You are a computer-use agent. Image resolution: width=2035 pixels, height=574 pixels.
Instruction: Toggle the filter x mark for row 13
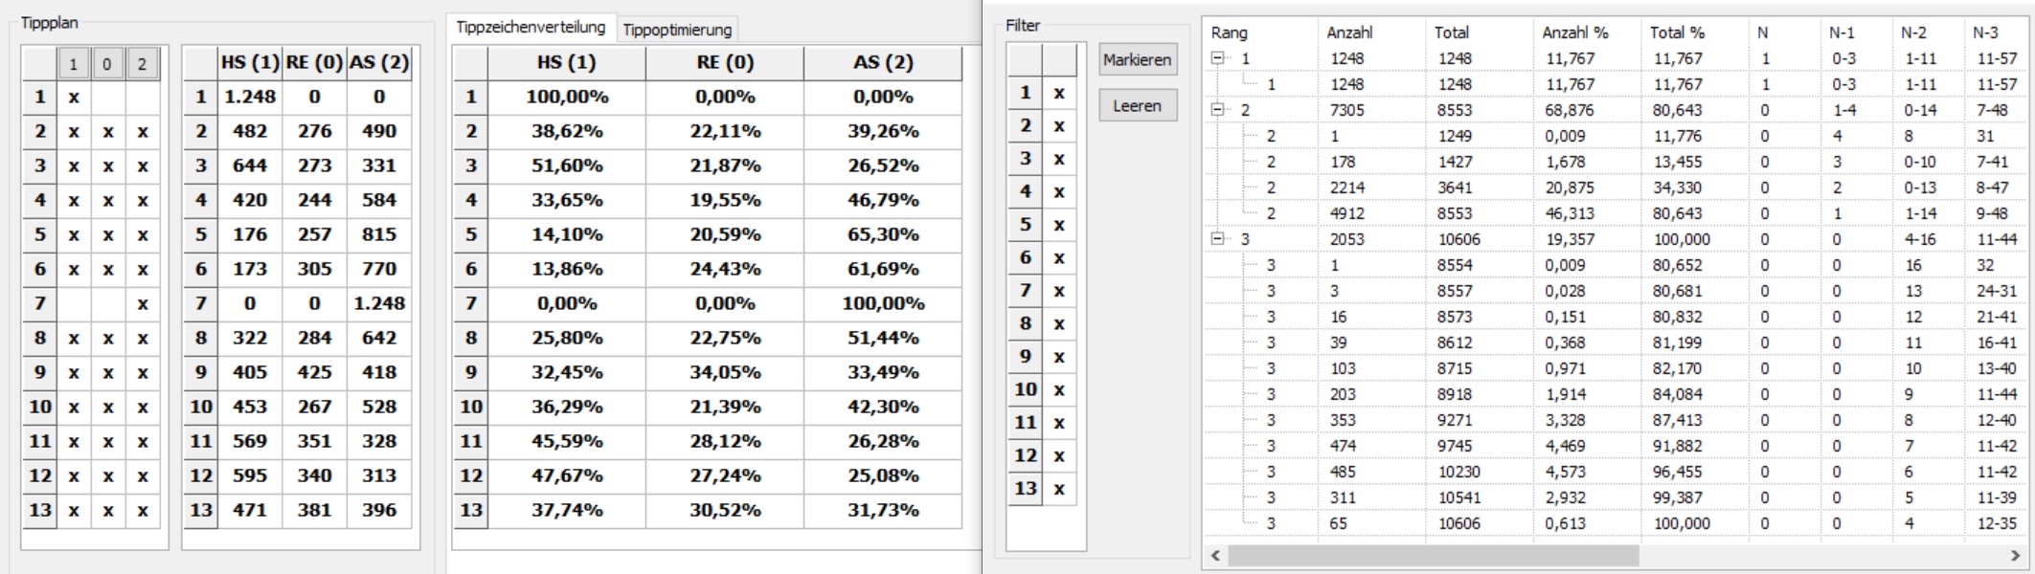[x=1058, y=488]
